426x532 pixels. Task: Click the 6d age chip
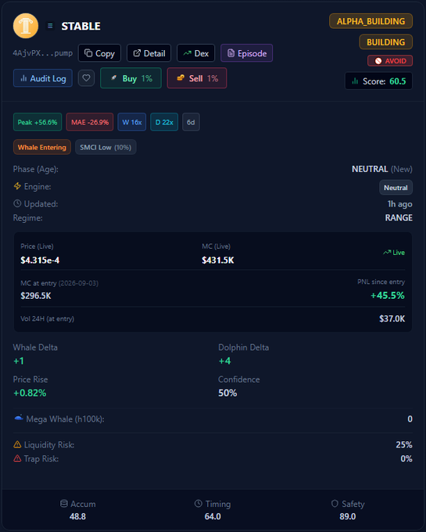191,122
